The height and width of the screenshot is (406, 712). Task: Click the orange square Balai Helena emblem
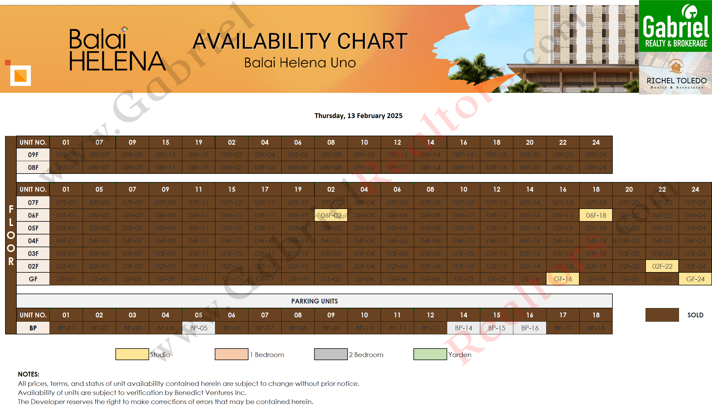click(x=20, y=76)
